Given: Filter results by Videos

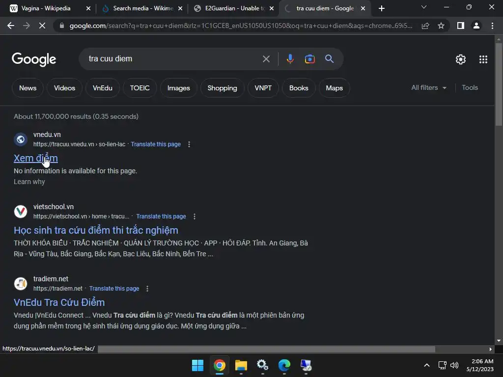Looking at the screenshot, I should [64, 88].
